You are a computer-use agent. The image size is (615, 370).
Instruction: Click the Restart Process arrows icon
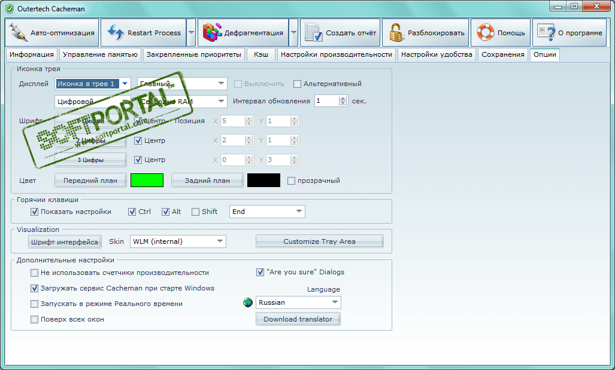click(x=116, y=32)
